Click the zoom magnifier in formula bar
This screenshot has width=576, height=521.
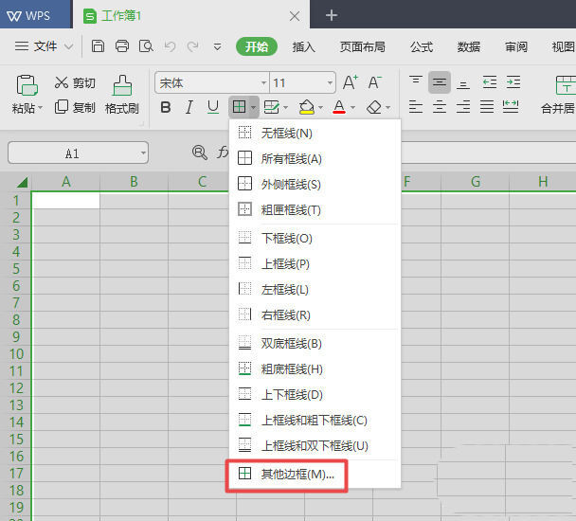(x=200, y=153)
